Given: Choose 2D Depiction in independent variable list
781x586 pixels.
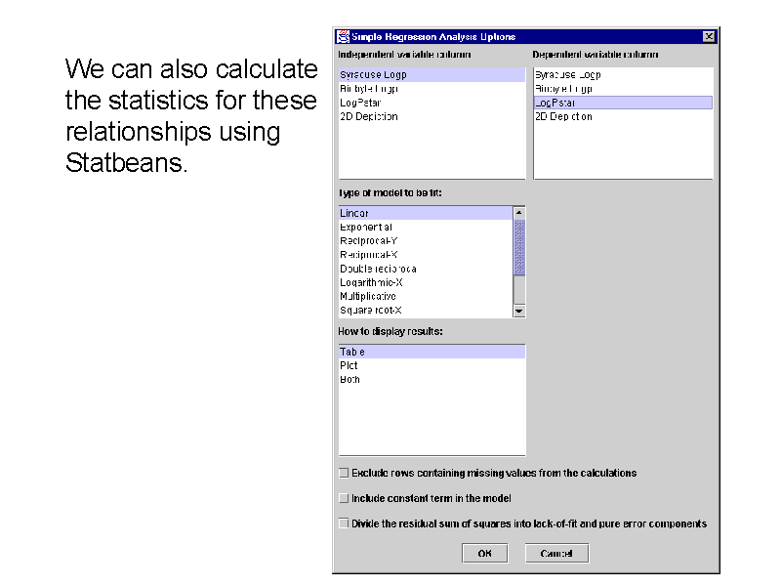Looking at the screenshot, I should coord(369,116).
